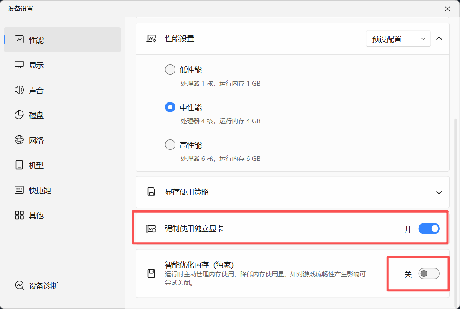Open the 显示 settings section
This screenshot has width=460, height=309.
pos(19,65)
